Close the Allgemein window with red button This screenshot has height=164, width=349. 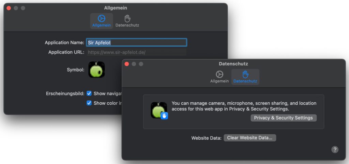[9, 8]
